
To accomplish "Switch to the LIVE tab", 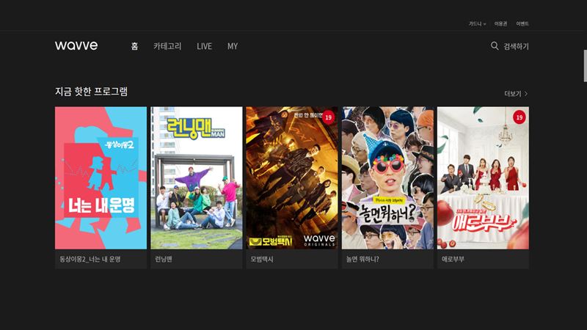I will (204, 46).
